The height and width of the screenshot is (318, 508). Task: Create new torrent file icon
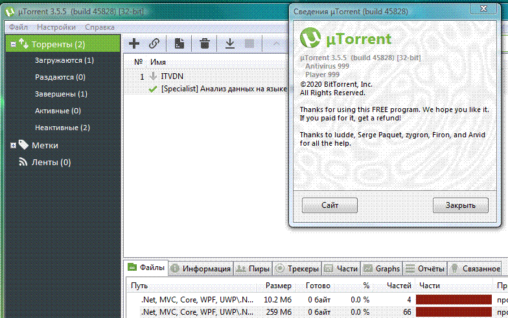click(x=179, y=43)
